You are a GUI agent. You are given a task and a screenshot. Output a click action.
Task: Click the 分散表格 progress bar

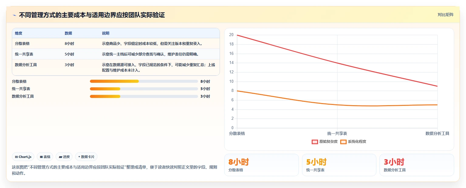pos(144,81)
